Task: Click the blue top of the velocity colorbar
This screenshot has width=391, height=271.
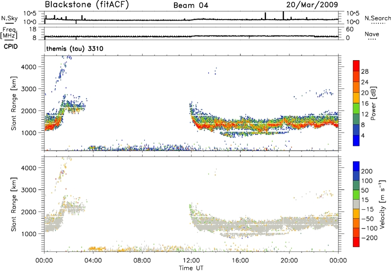Action: [356, 166]
